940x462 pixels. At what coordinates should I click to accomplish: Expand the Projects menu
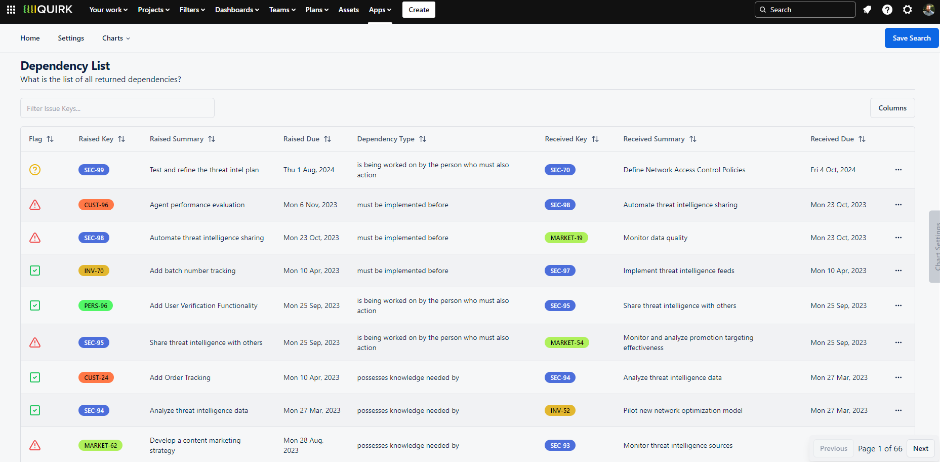[153, 10]
